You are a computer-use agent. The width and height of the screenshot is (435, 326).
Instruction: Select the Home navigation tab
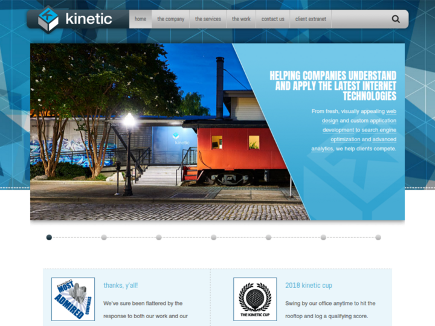140,19
